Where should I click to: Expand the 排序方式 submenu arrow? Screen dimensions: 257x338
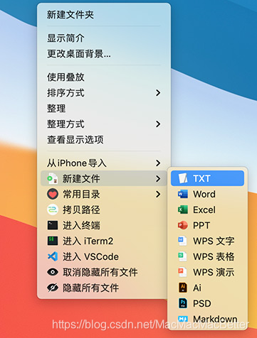(x=158, y=93)
